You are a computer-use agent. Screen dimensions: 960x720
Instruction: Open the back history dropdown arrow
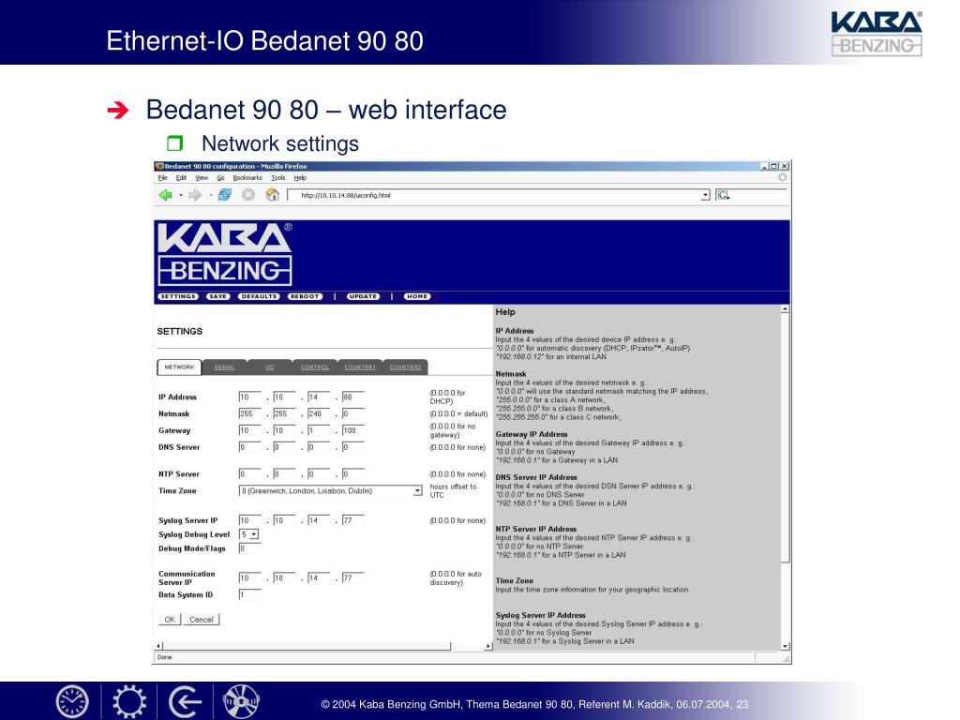click(x=181, y=195)
